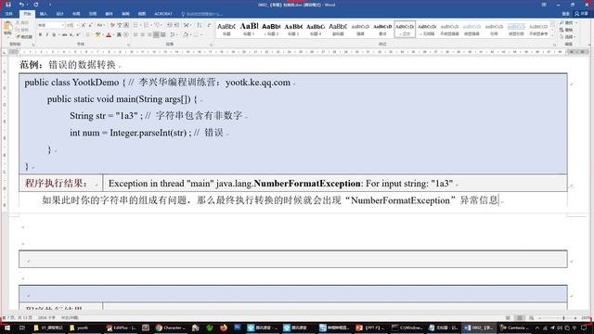Toggle superscript formatting

[x=78, y=35]
